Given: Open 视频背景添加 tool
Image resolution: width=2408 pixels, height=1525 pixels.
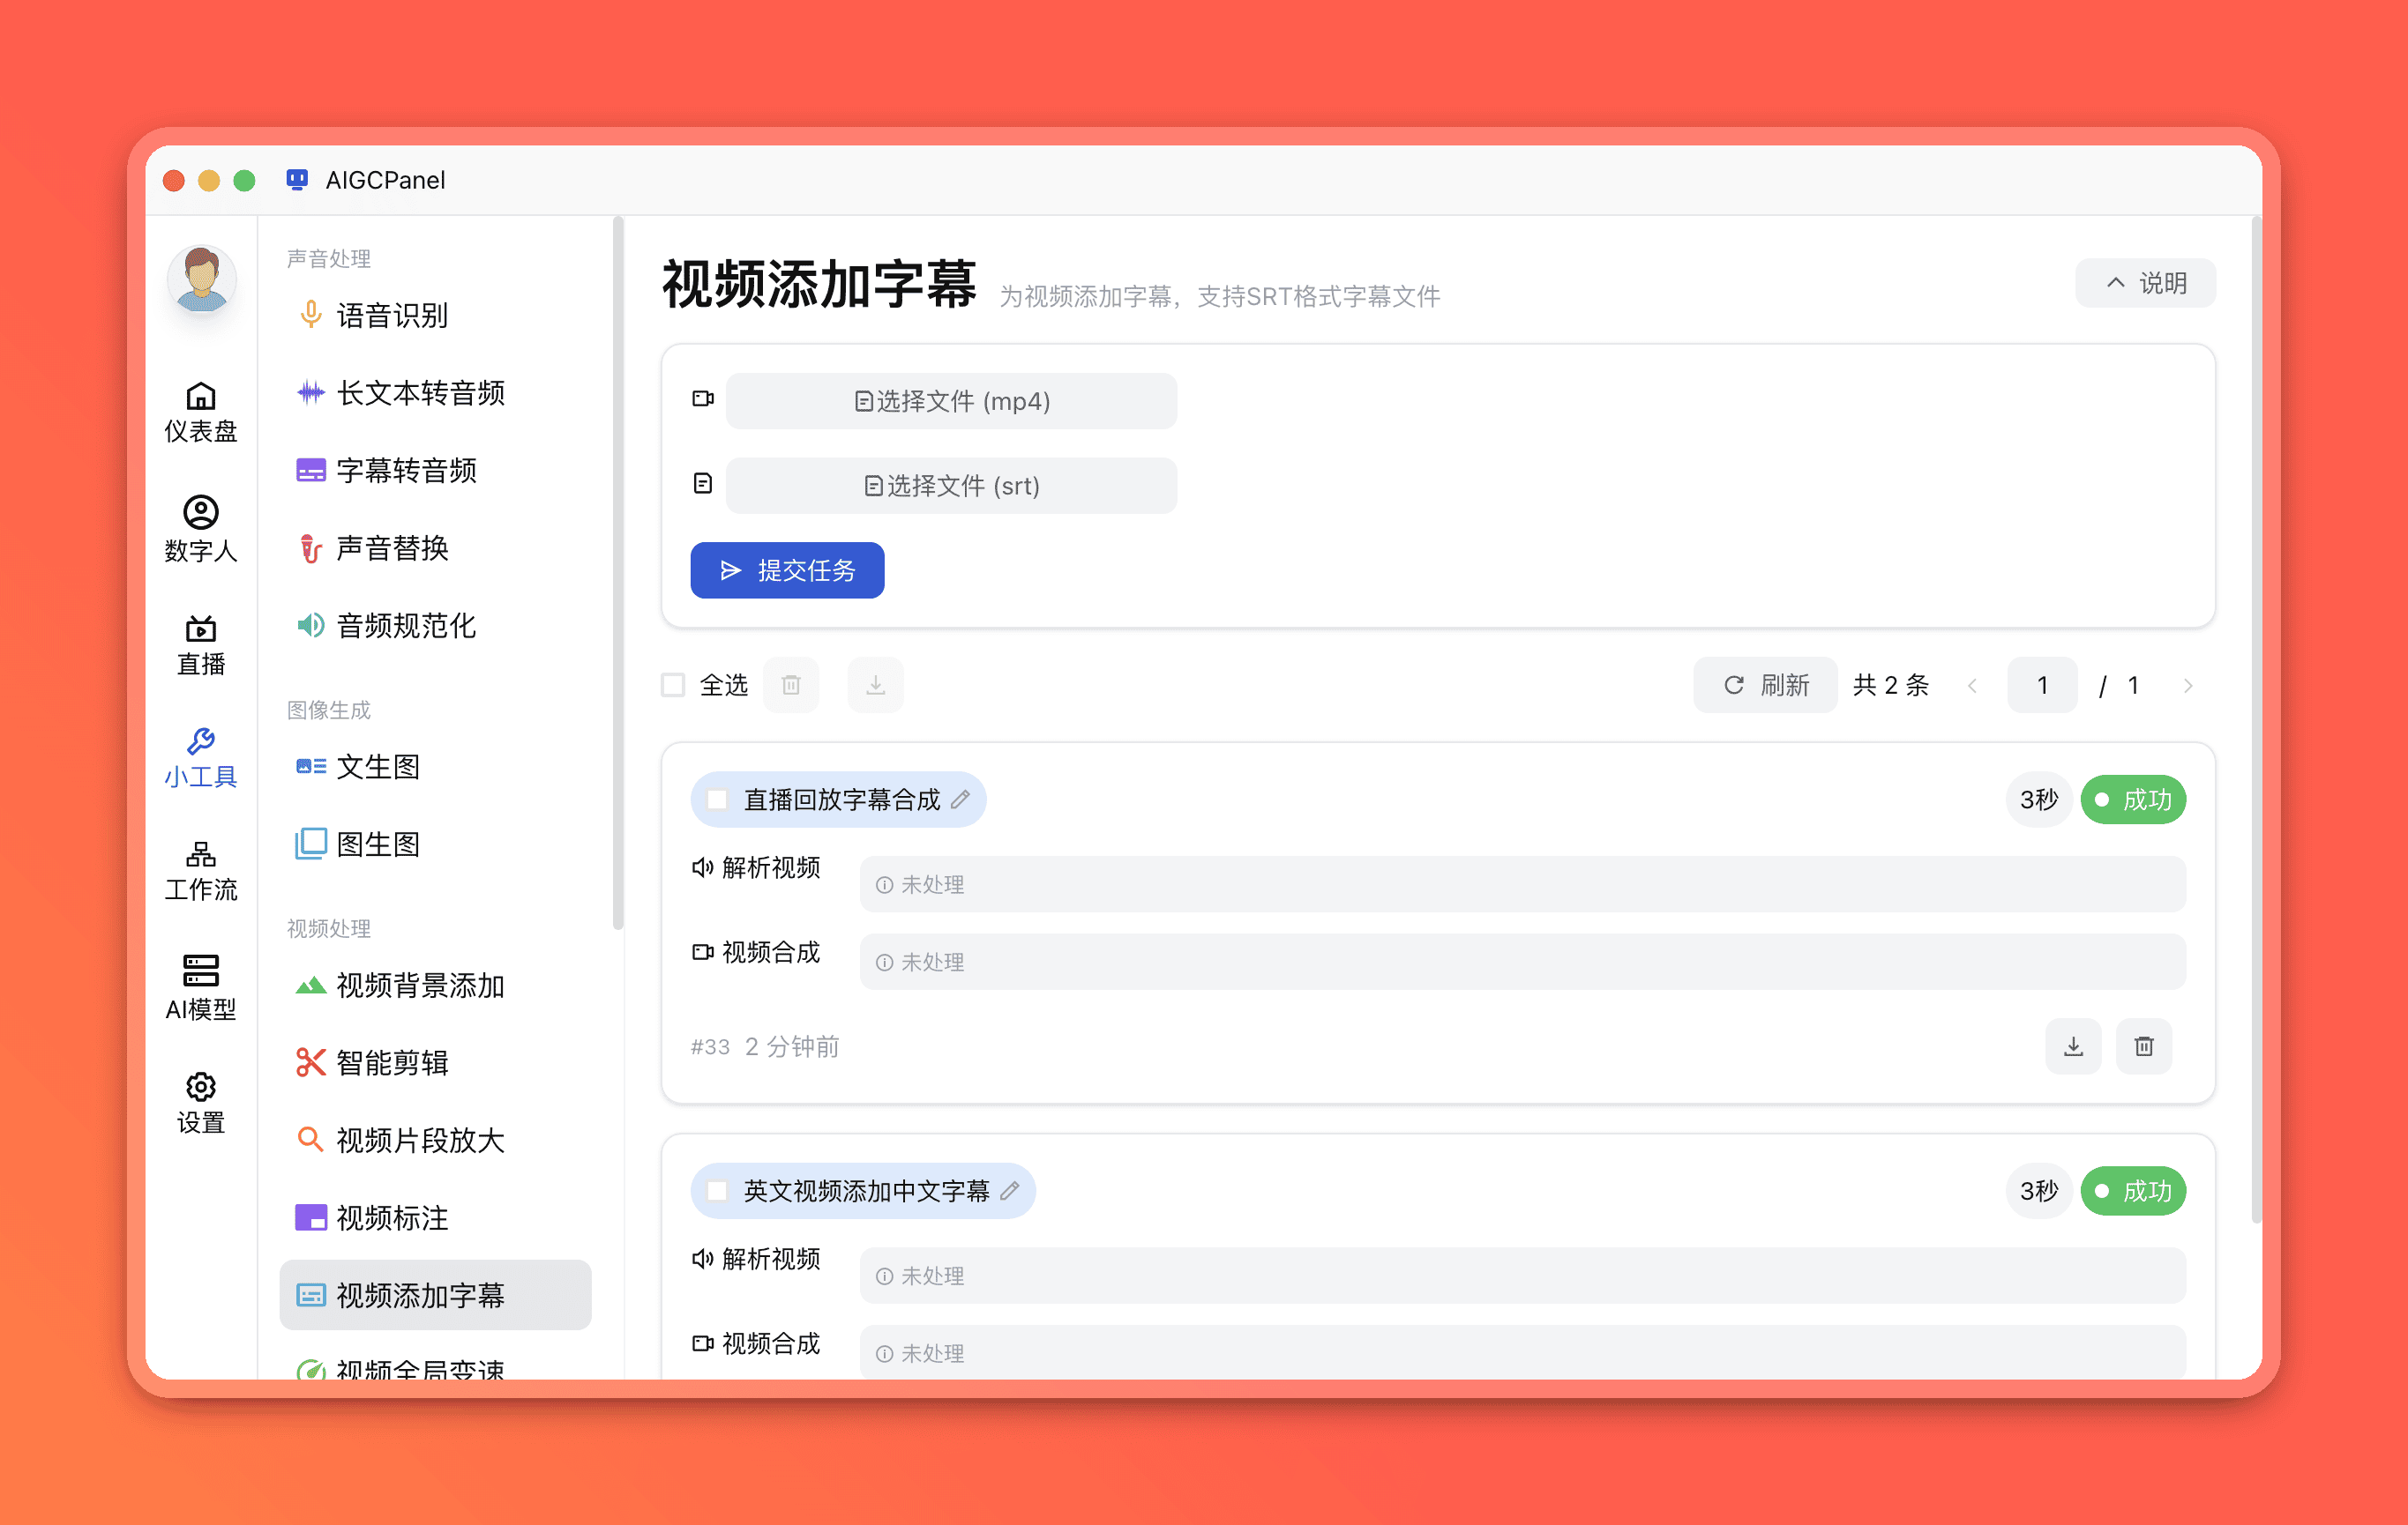Looking at the screenshot, I should [x=435, y=986].
